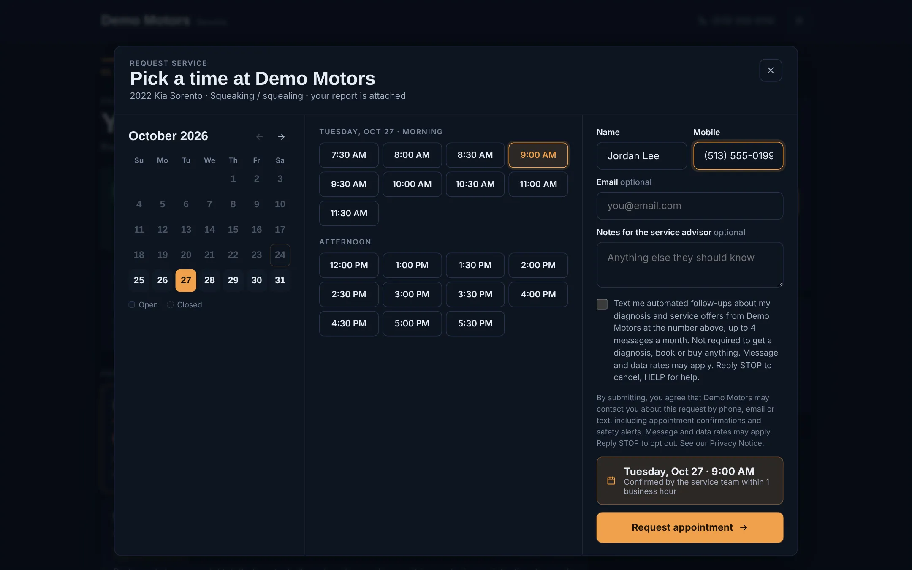
Task: Close the Request Service dialog
Action: 771,70
